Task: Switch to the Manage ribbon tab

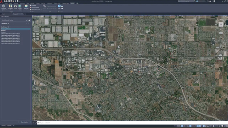Action: tap(33, 3)
